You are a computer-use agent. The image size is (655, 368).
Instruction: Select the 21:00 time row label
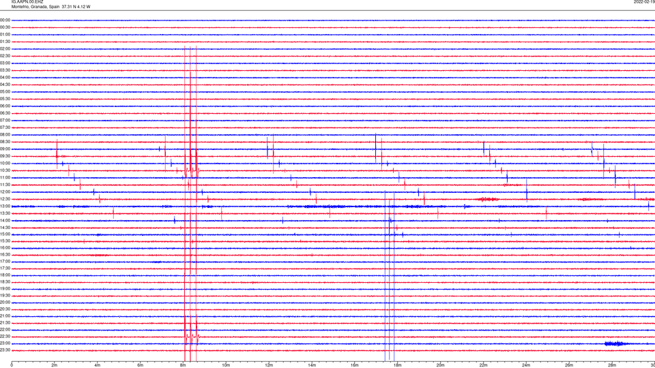click(5, 316)
